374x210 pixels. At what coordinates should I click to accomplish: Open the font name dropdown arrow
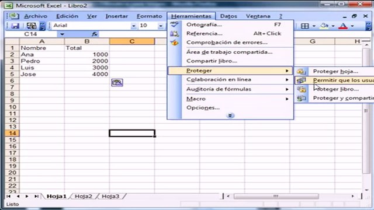pos(134,26)
